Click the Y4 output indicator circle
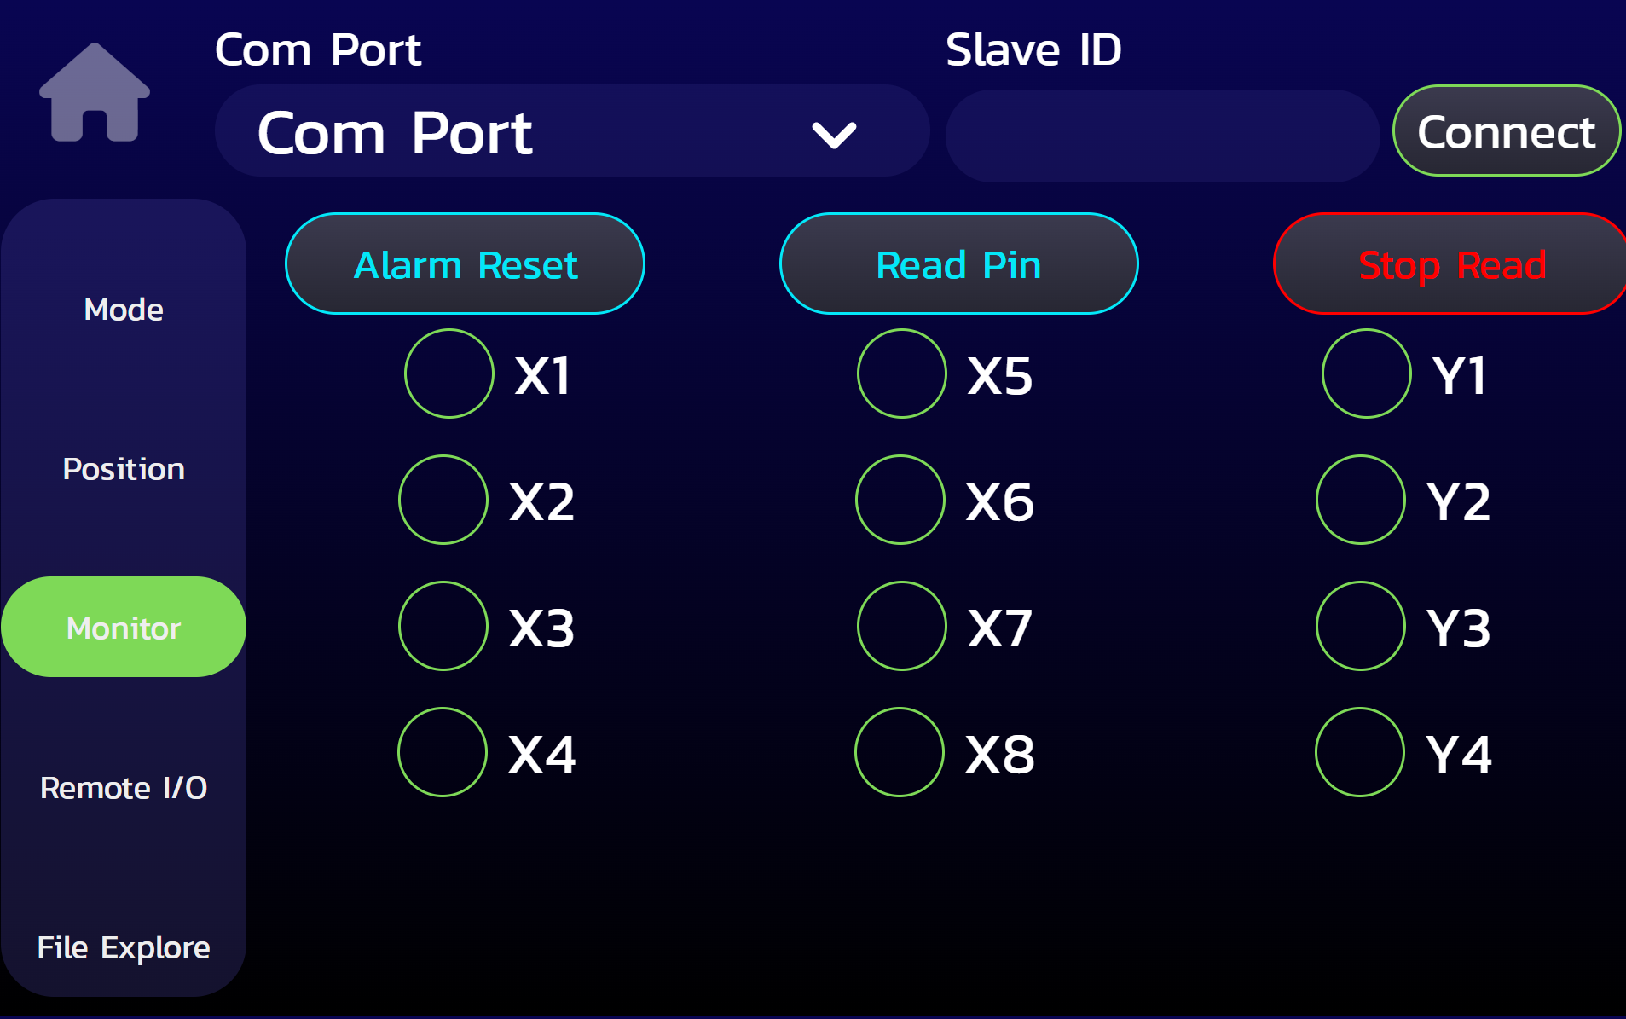This screenshot has width=1626, height=1019. tap(1360, 752)
